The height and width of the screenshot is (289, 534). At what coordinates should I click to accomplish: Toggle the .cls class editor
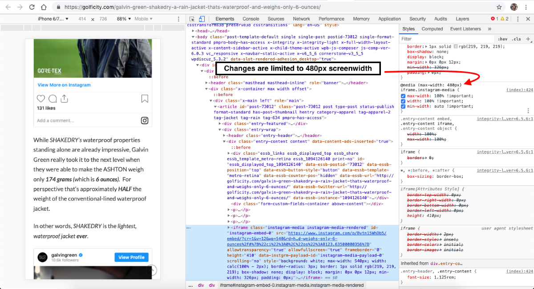(517, 39)
